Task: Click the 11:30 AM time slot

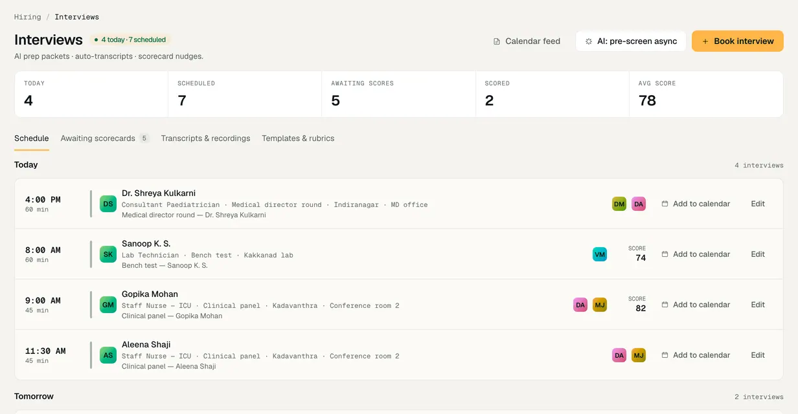Action: (x=45, y=351)
